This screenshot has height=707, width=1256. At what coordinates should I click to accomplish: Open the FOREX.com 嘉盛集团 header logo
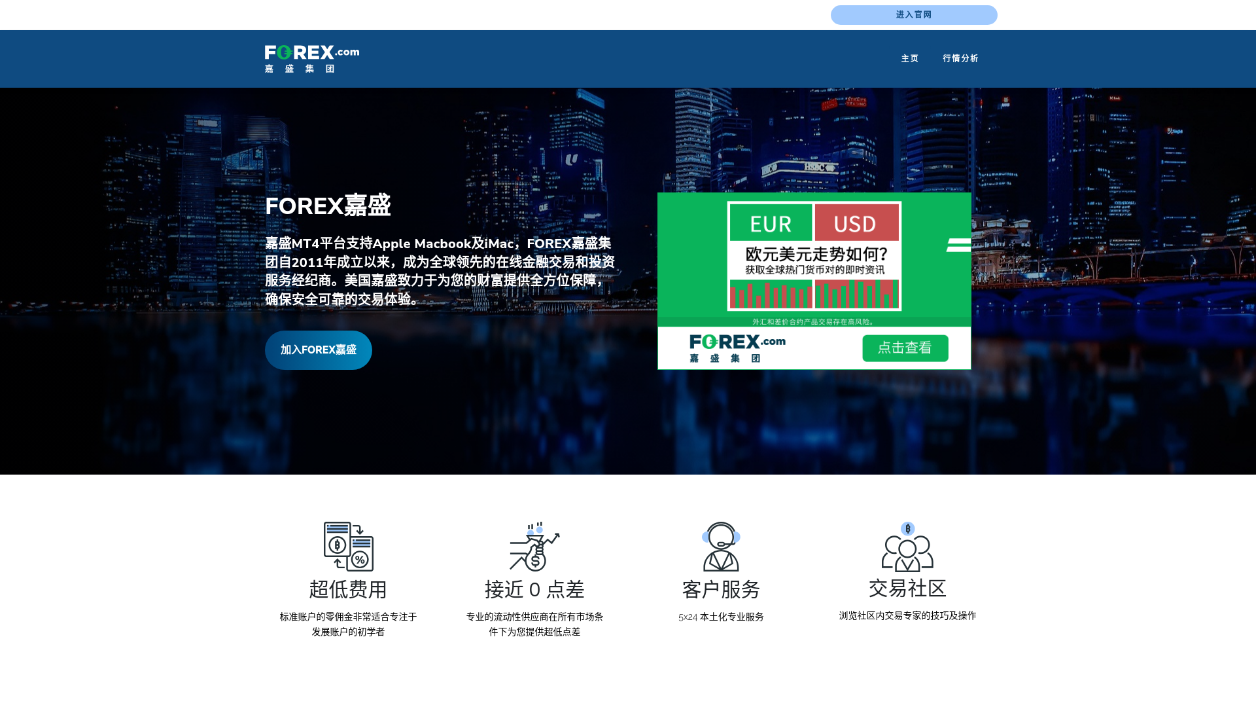coord(312,59)
